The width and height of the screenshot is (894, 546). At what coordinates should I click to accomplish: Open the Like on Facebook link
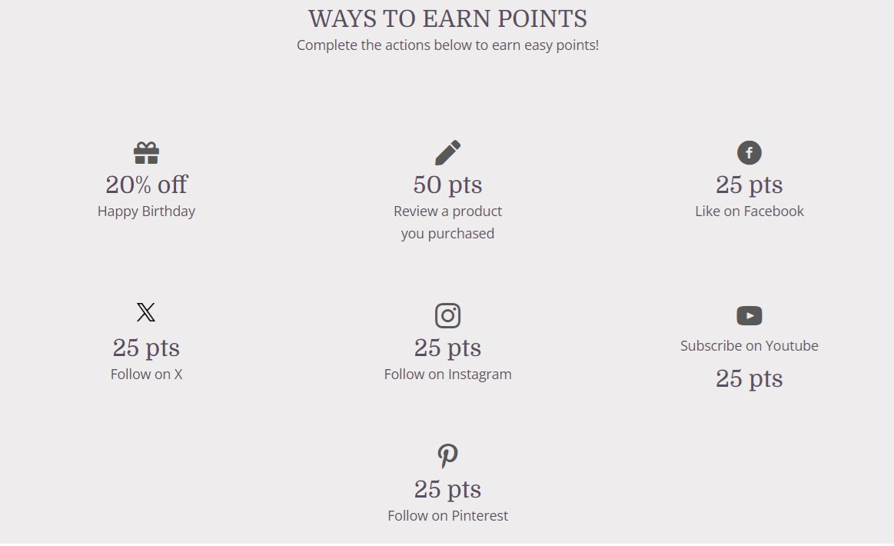749,211
